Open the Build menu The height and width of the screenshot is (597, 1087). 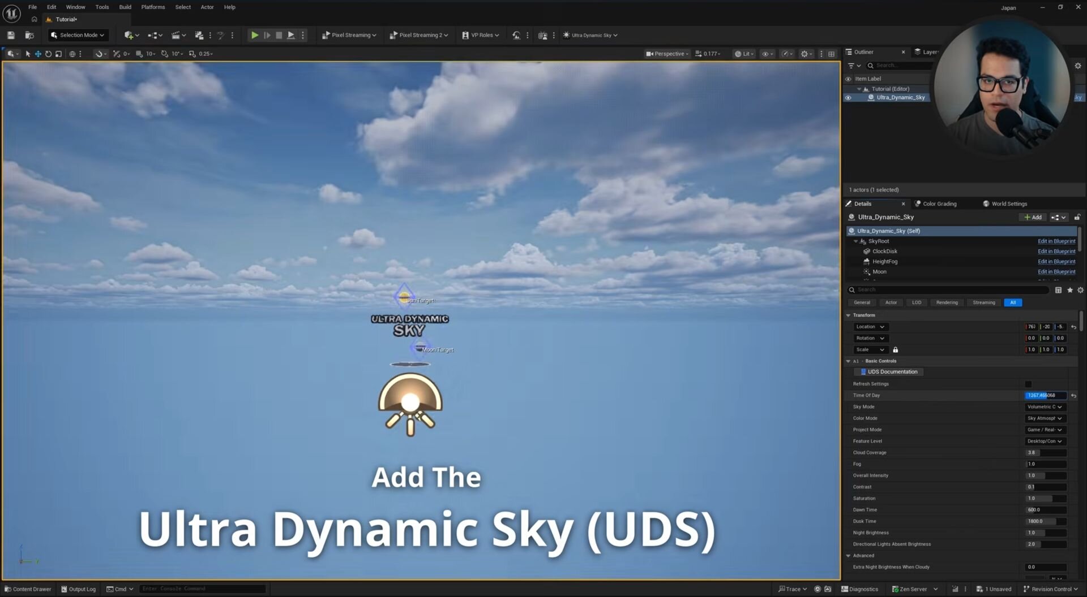[x=125, y=7]
